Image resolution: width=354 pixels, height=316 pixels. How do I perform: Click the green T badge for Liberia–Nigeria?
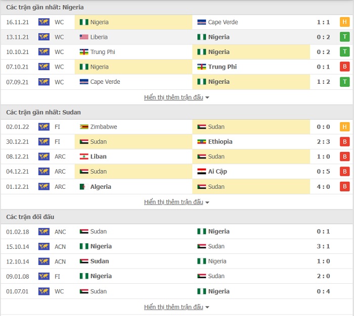click(344, 37)
